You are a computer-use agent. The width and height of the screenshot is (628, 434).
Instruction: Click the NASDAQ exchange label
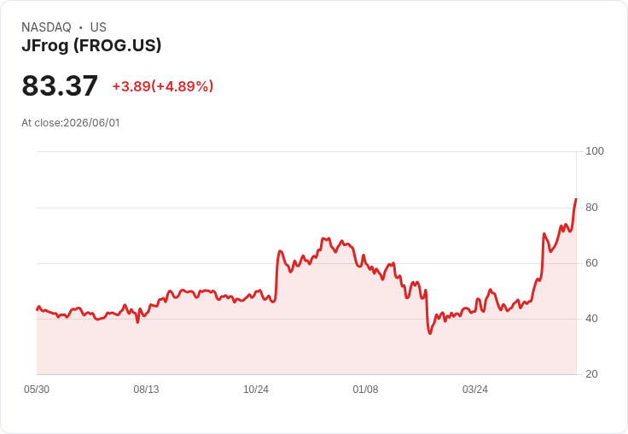click(46, 27)
